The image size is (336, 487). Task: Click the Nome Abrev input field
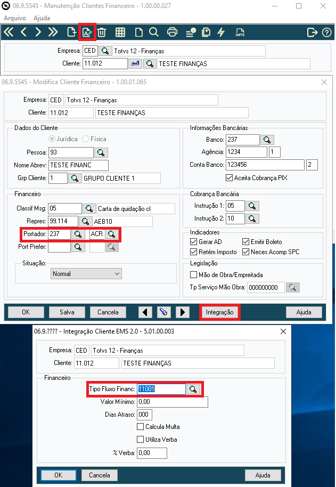pyautogui.click(x=78, y=165)
